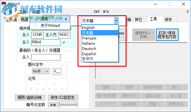The image size is (191, 112).
Task: Switch to the 相遇 tab
Action: coord(24,20)
